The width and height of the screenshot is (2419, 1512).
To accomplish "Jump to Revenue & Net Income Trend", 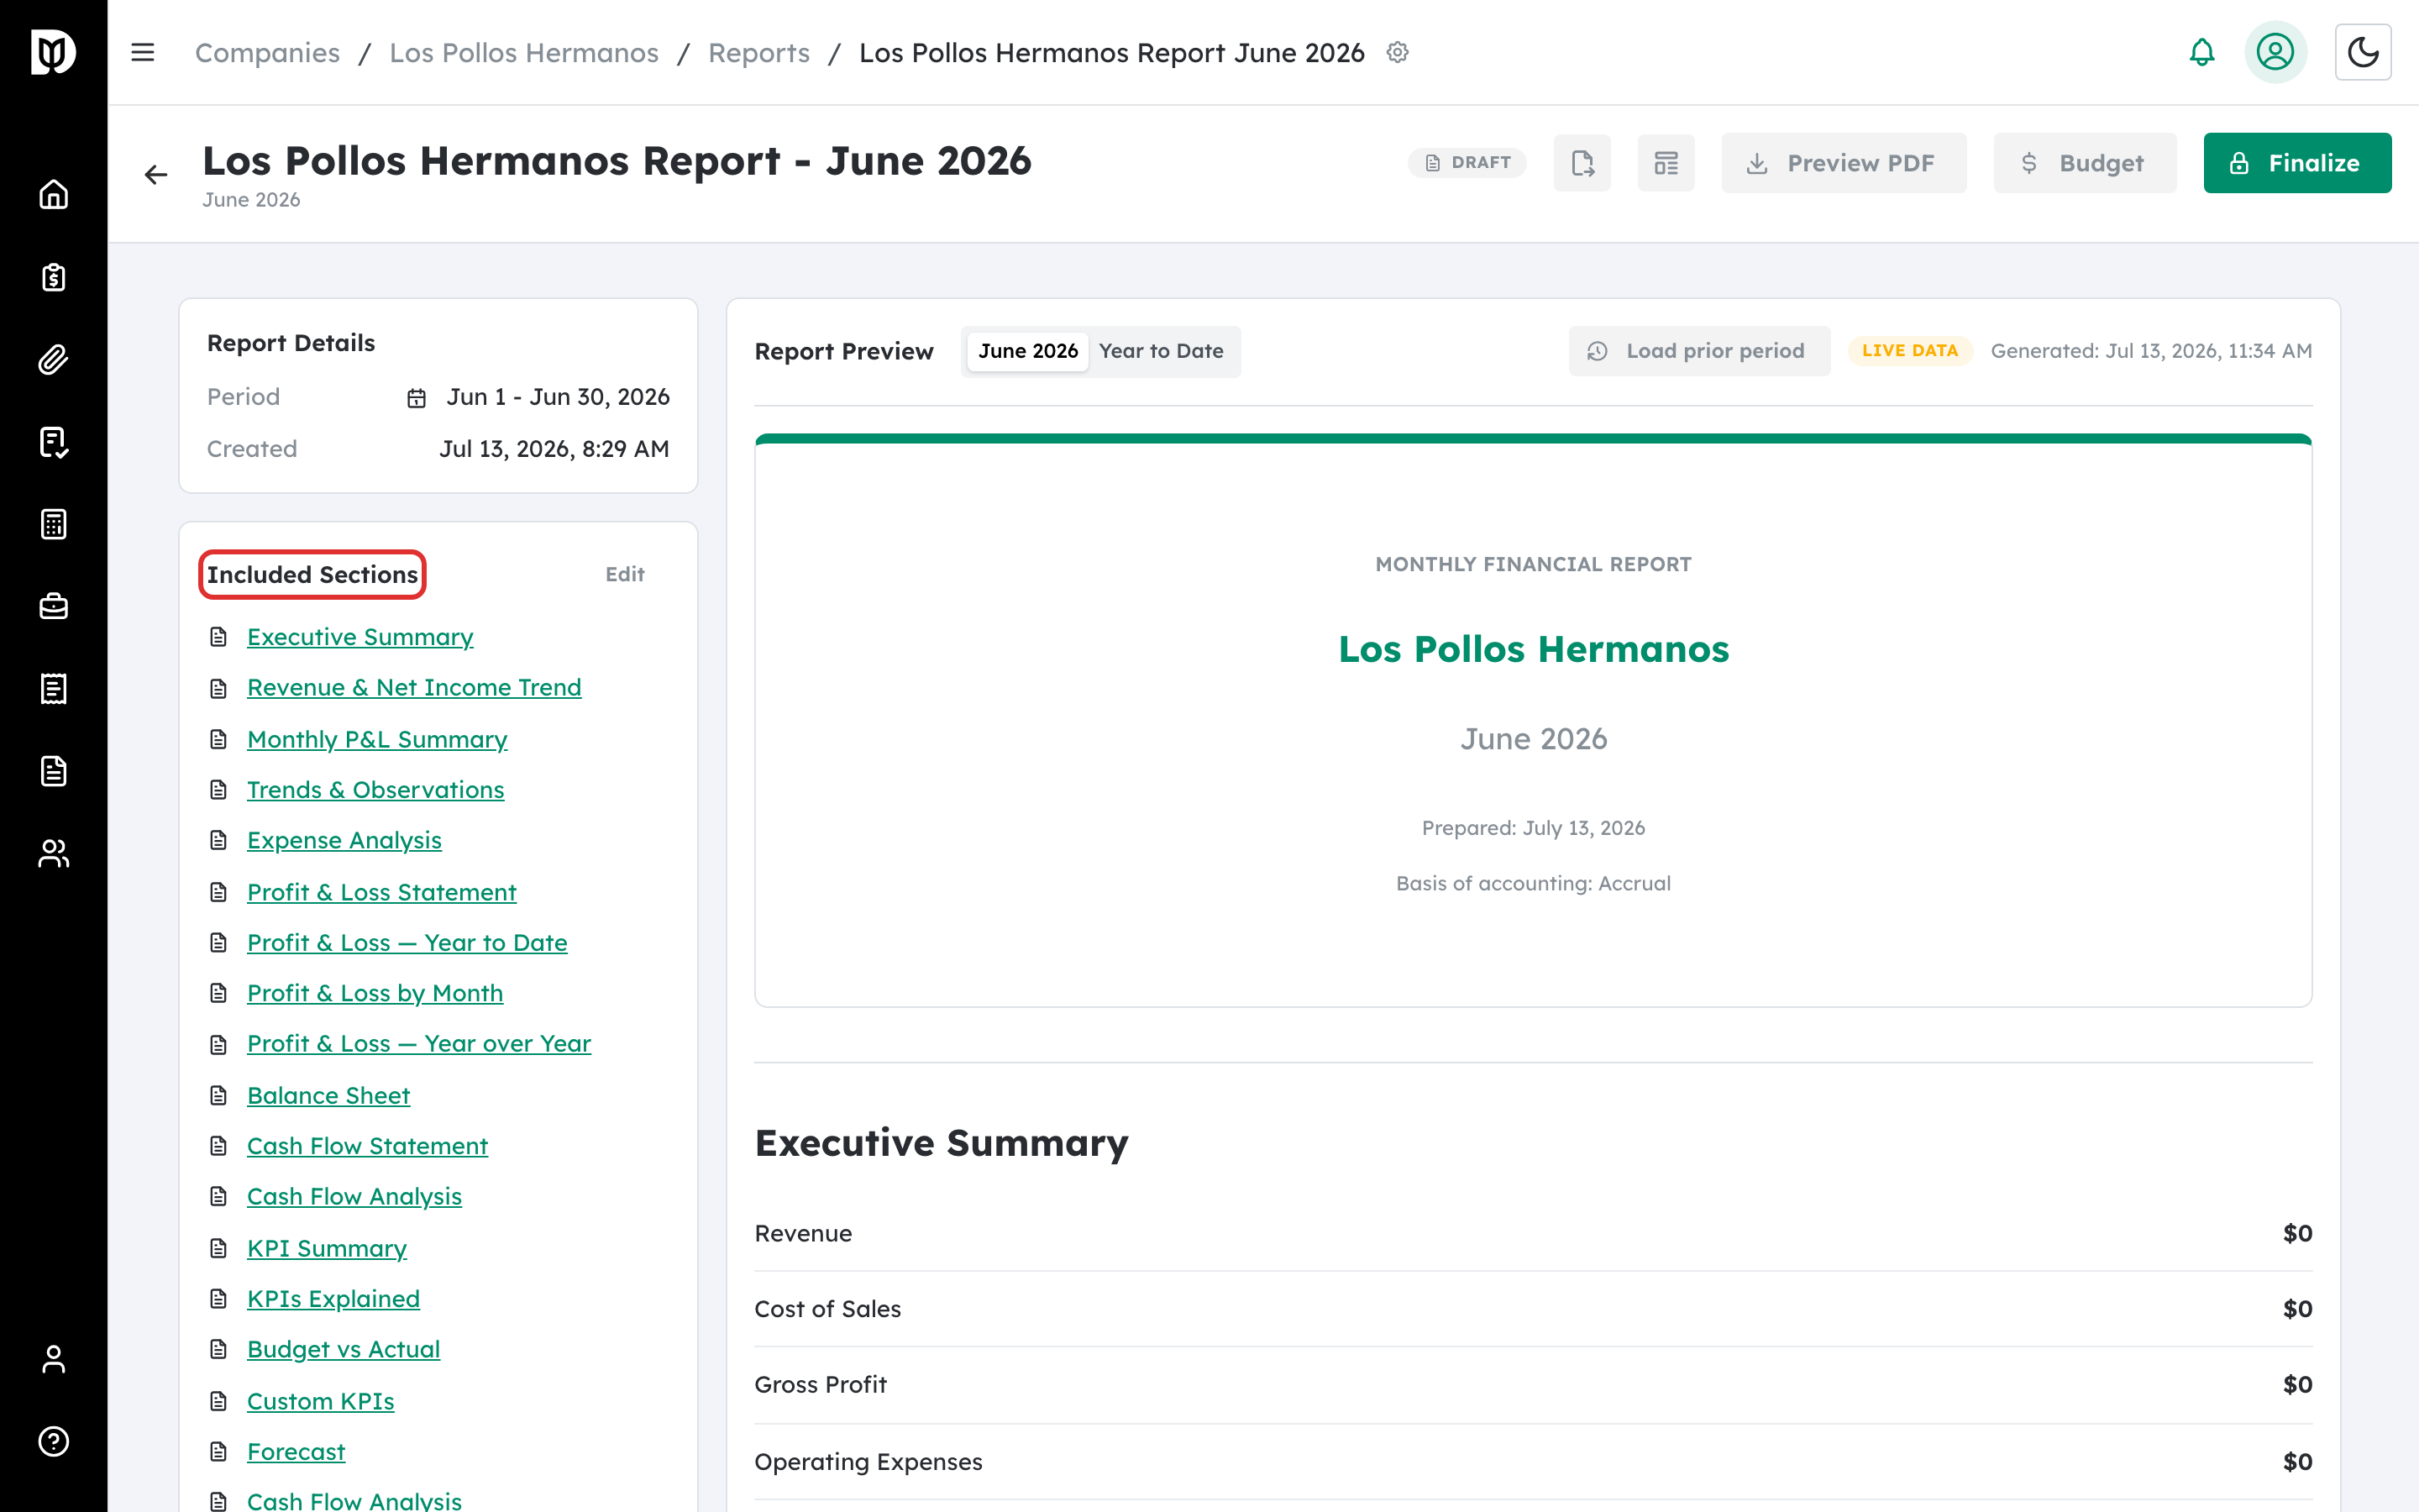I will coord(414,687).
